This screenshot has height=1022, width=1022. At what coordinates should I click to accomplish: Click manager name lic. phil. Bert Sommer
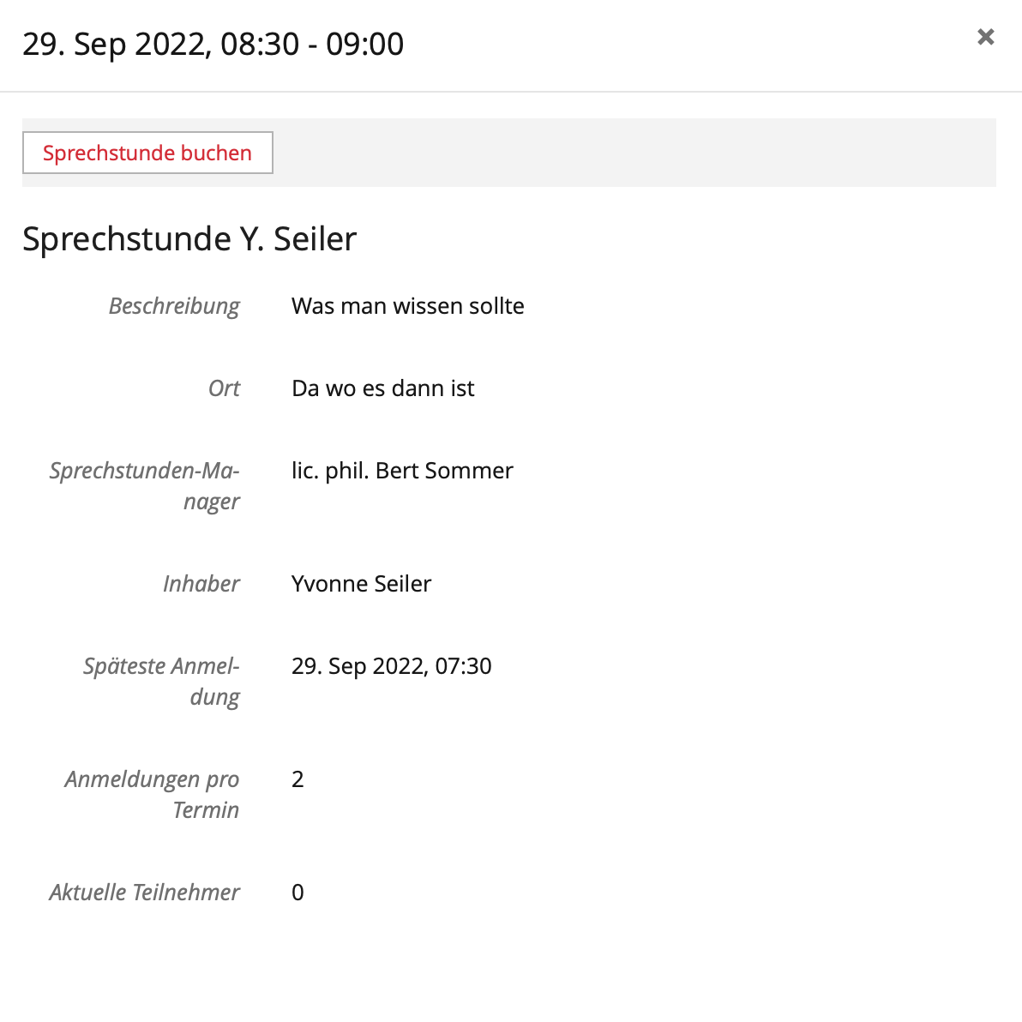tap(402, 471)
